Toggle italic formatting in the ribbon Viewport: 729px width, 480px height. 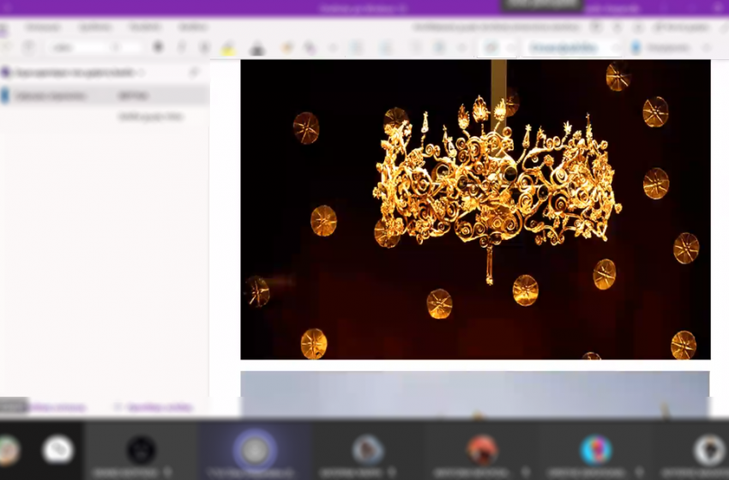point(182,47)
